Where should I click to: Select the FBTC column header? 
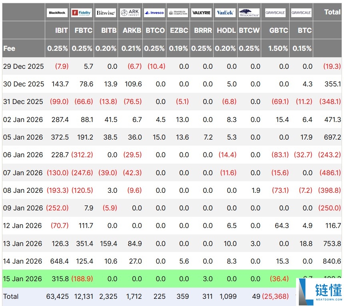(x=83, y=30)
